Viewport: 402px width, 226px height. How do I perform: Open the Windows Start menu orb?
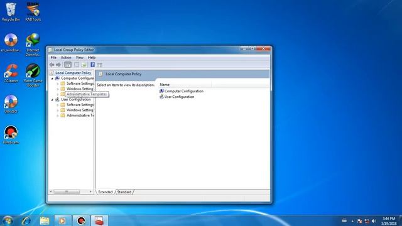pyautogui.click(x=8, y=220)
